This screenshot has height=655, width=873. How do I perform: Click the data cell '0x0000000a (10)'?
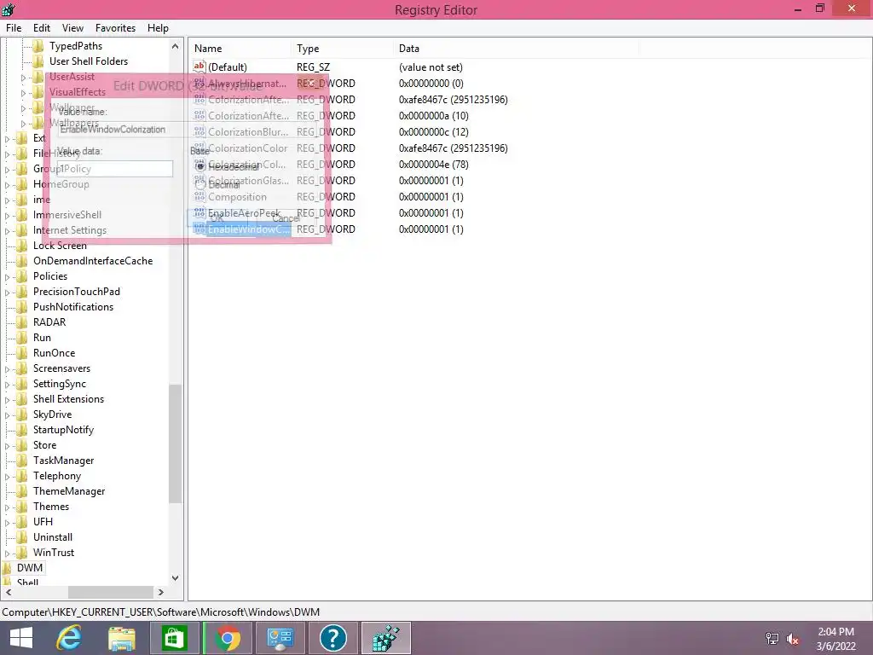(434, 116)
